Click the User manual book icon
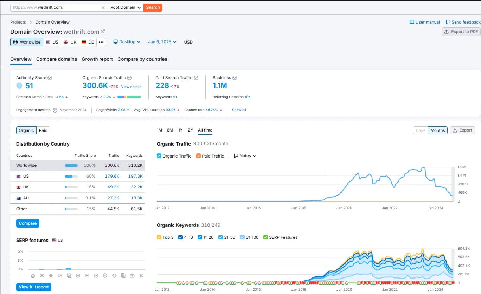Viewport: 481px width, 294px height. [412, 22]
